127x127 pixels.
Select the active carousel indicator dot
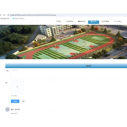coord(90,57)
